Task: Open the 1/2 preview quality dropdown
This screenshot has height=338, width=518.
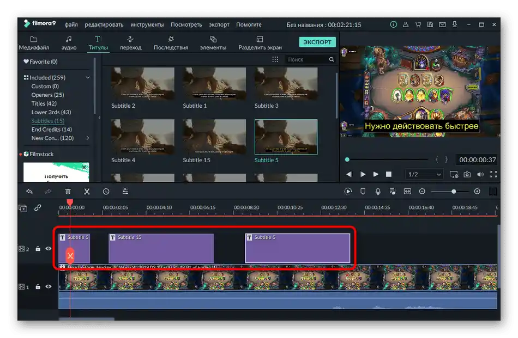Action: click(x=425, y=174)
